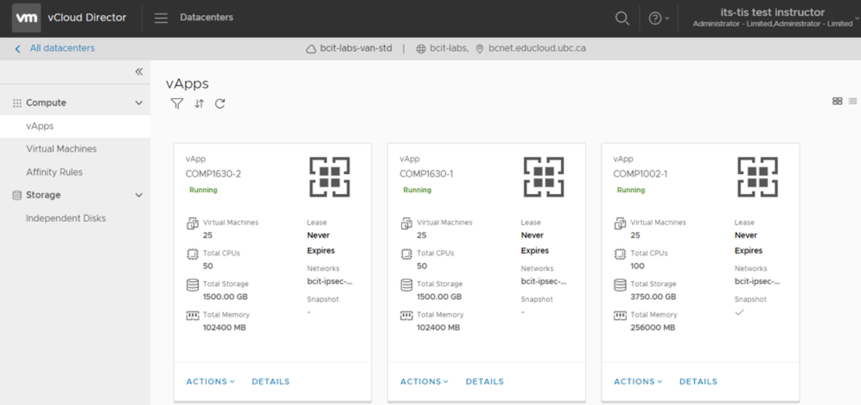Open ACTIONS menu for COMP1630-1

[424, 382]
